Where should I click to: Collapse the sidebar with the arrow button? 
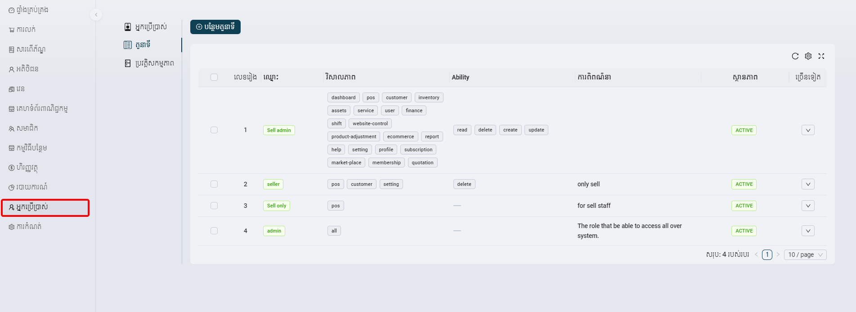pyautogui.click(x=96, y=15)
